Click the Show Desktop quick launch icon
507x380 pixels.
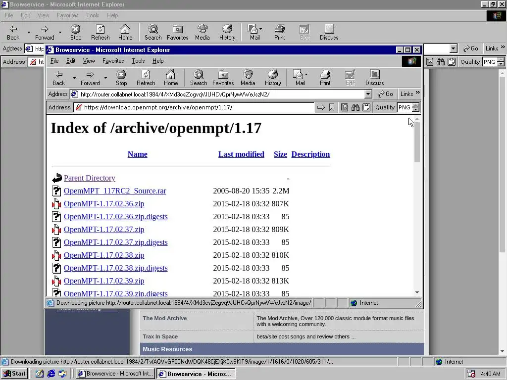[x=40, y=374]
